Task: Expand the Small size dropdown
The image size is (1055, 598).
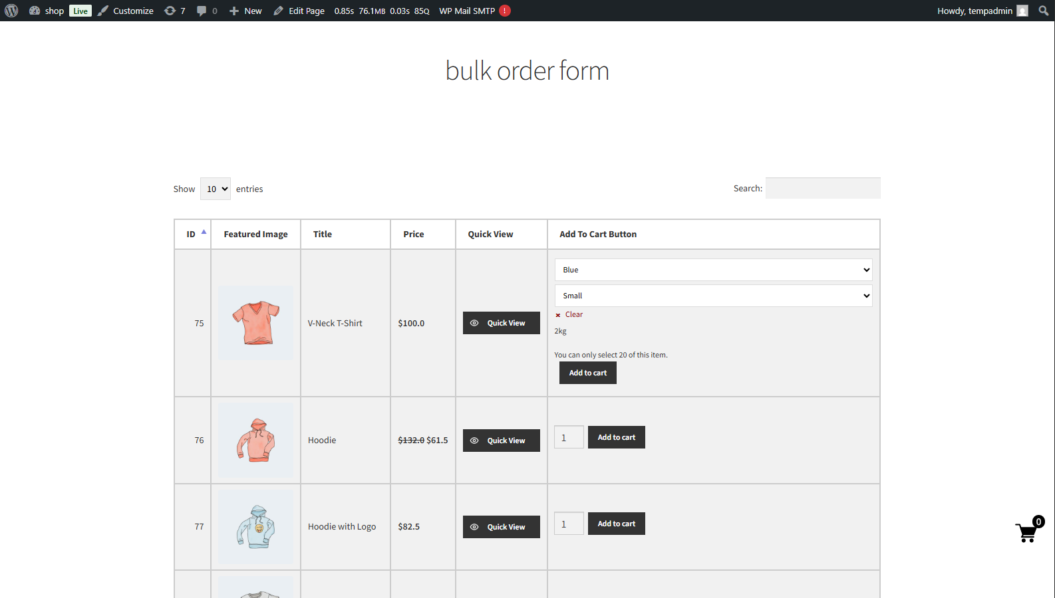Action: [712, 296]
